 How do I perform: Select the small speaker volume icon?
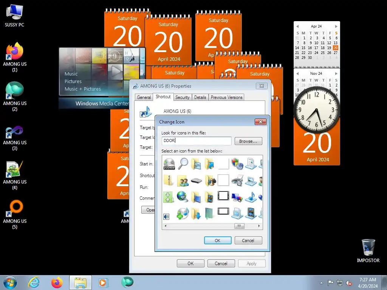pyautogui.click(x=166, y=217)
